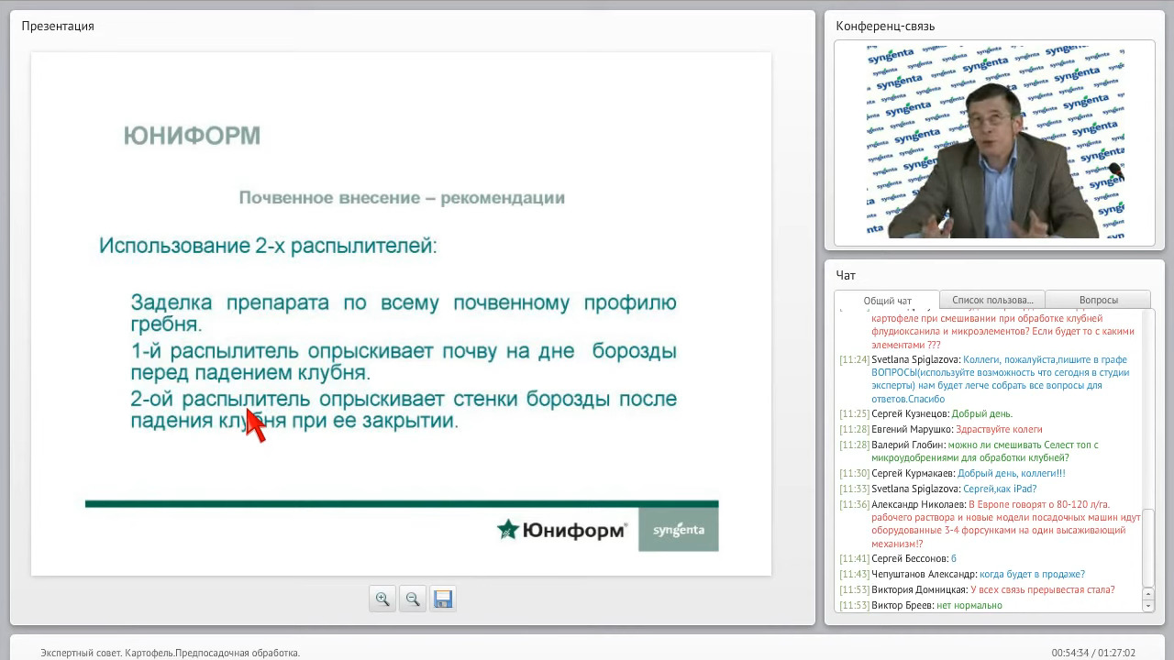Click the speaker video feed

(994, 142)
